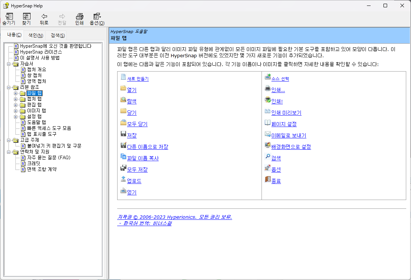This screenshot has width=411, height=280.
Task: Click the stacked folders icon beside 모두 닫기
Action: tap(123, 122)
